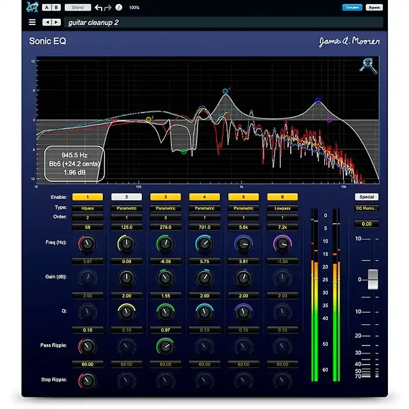Viewport: 409px width, 409px height.
Task: Click the undo arrow
Action: (98, 8)
